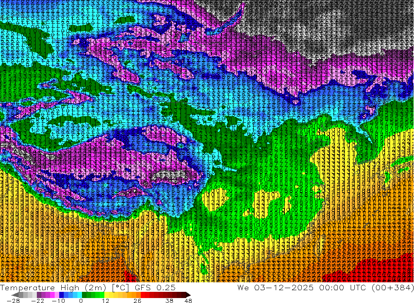Click the 0 legend value
This screenshot has width=414, height=303.
[81, 301]
